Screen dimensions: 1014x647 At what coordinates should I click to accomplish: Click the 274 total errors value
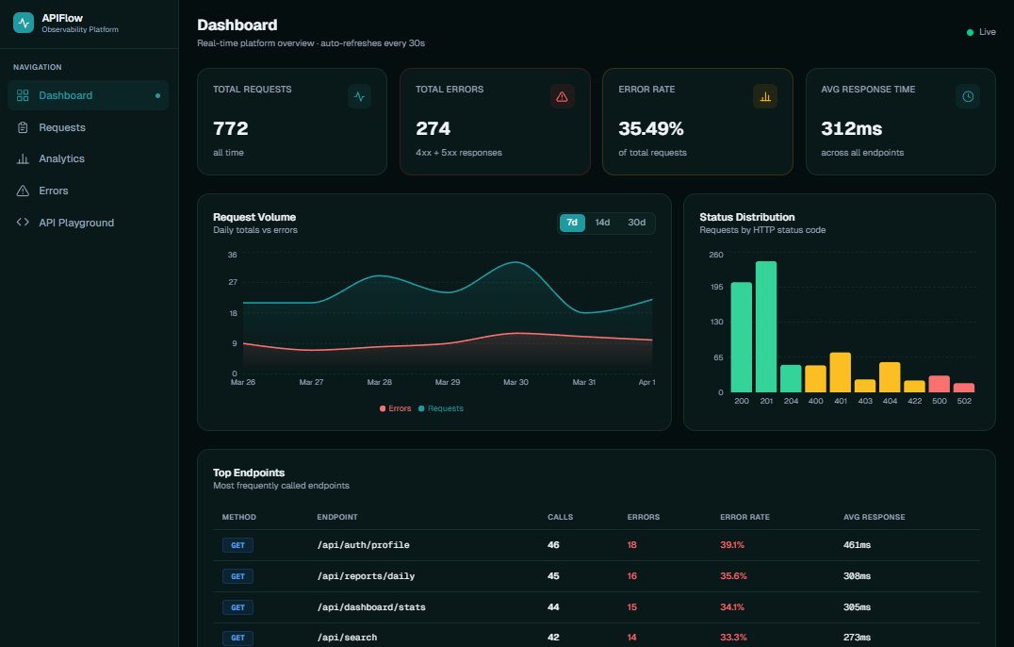coord(433,129)
